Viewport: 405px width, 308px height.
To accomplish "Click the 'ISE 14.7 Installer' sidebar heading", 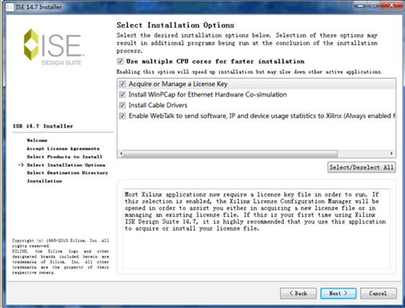I will (43, 127).
